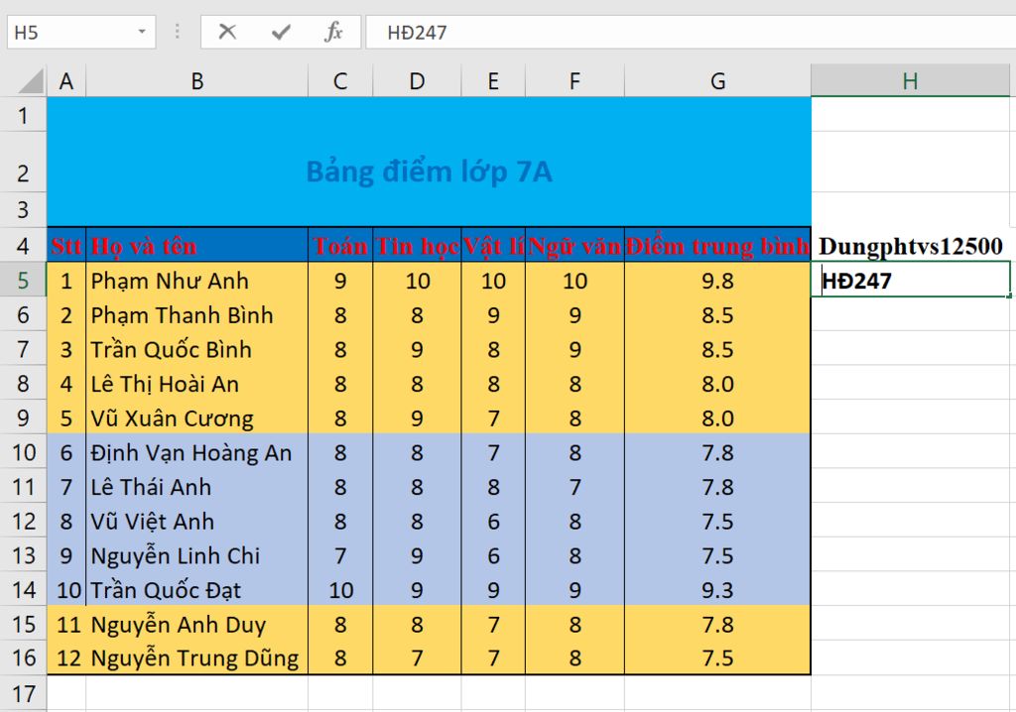Select column A header
Screen dimensions: 1016x712
coord(66,81)
